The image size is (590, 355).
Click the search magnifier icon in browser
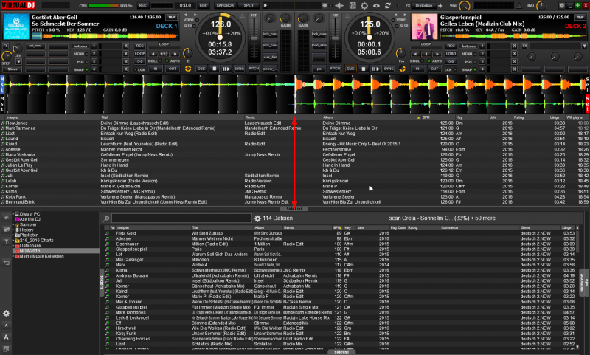point(106,218)
